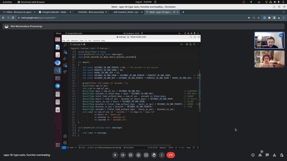The width and height of the screenshot is (287, 161).
Task: Click the Present now screen icon
Action: 146,155
